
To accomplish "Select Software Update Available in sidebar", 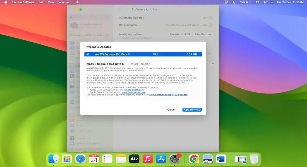I will click(89, 35).
